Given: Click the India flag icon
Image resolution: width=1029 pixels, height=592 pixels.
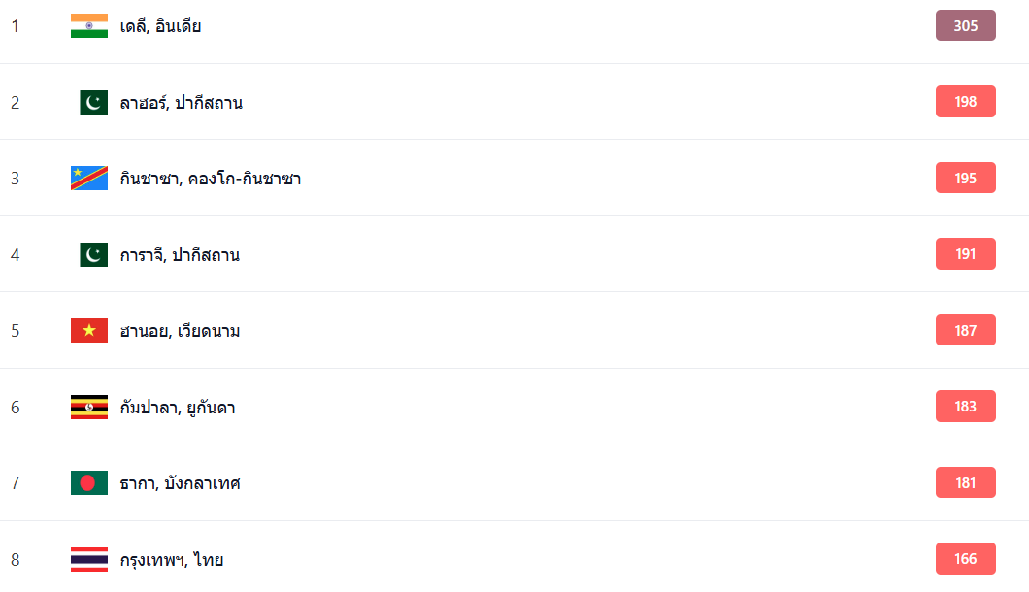Looking at the screenshot, I should [89, 26].
